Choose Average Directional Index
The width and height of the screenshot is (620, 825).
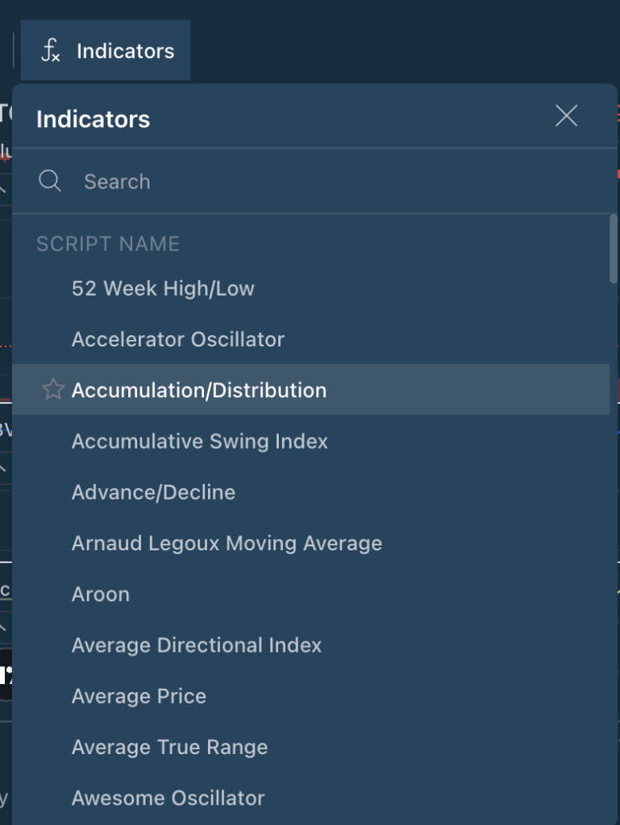196,645
